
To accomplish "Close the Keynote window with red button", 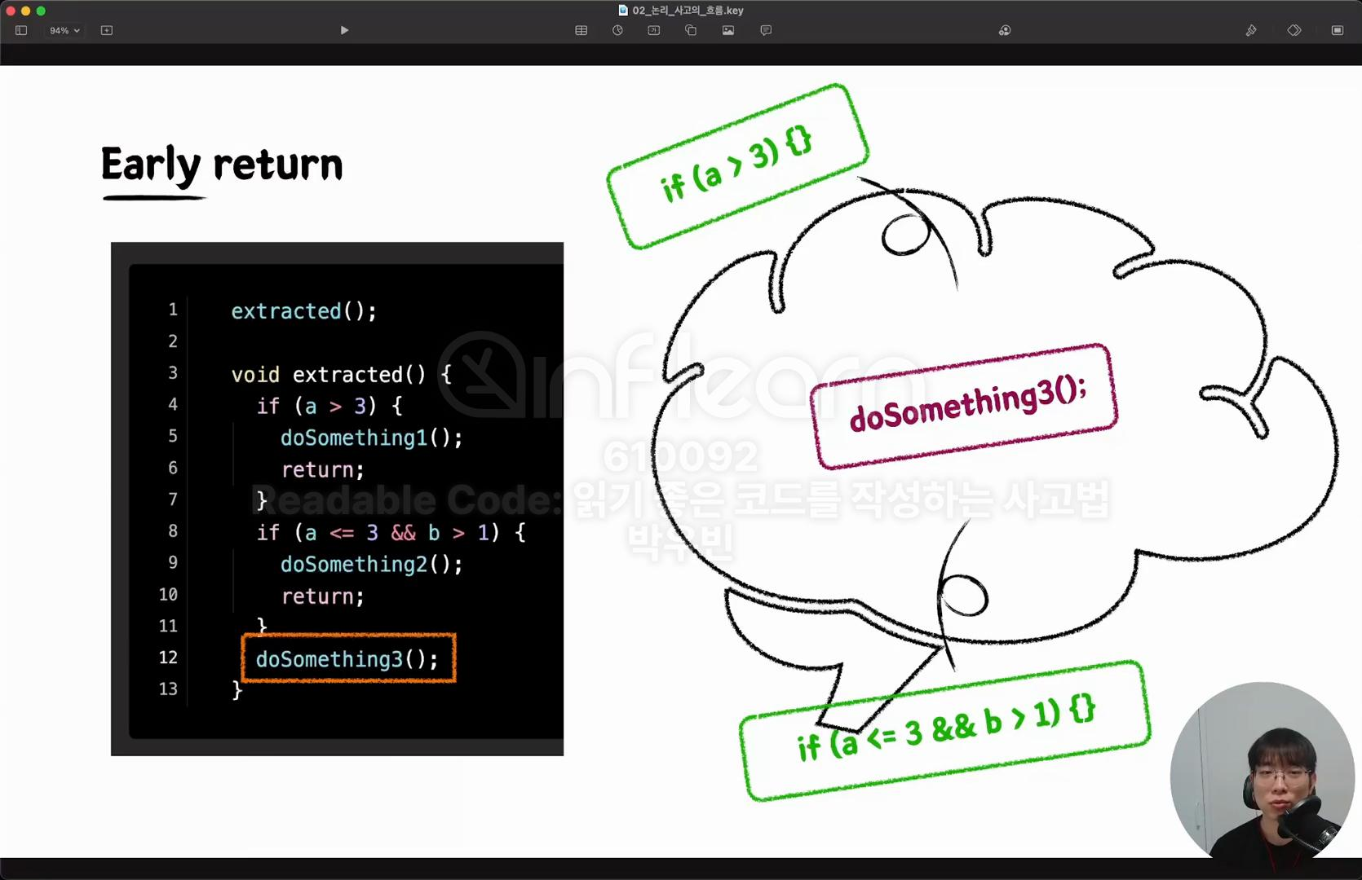I will (x=11, y=11).
